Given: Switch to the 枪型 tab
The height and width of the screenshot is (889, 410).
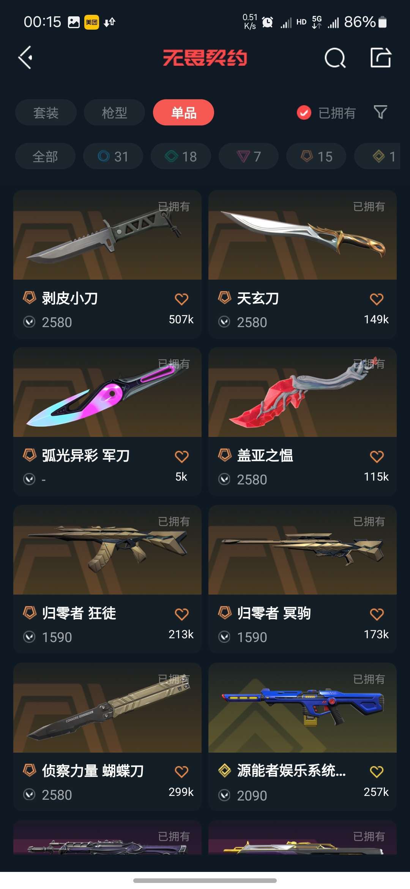Looking at the screenshot, I should [114, 112].
